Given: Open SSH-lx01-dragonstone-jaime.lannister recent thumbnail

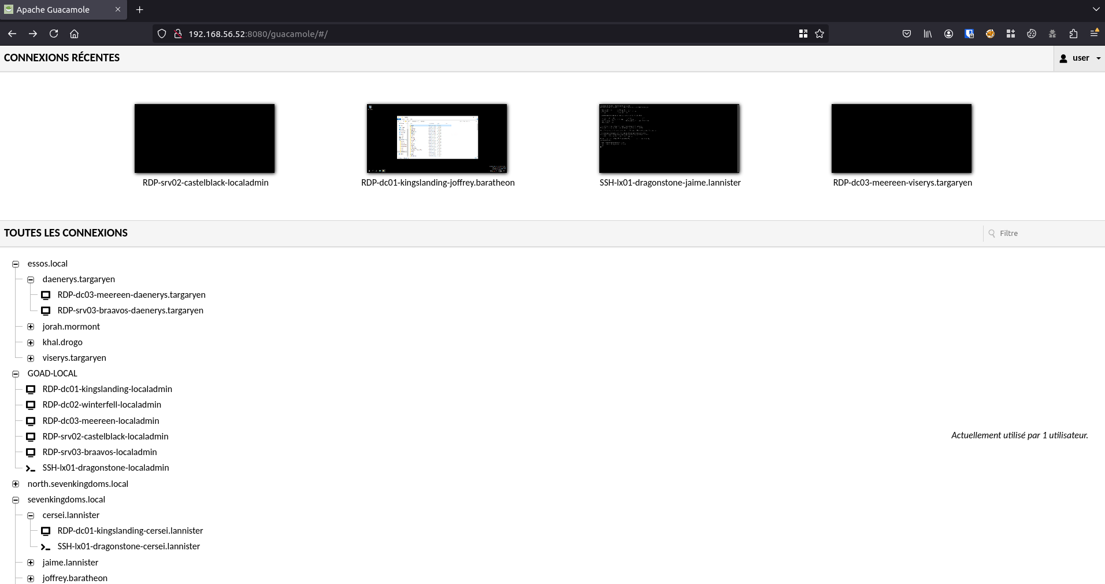Looking at the screenshot, I should 669,139.
